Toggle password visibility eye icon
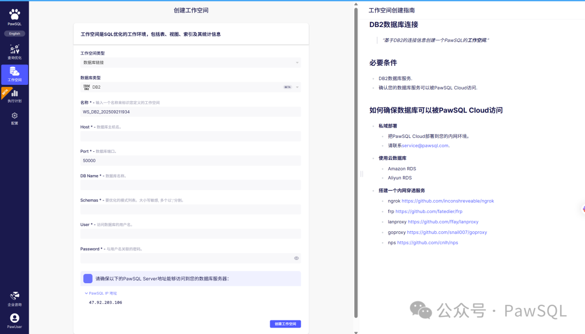The height and width of the screenshot is (334, 585). pos(296,258)
